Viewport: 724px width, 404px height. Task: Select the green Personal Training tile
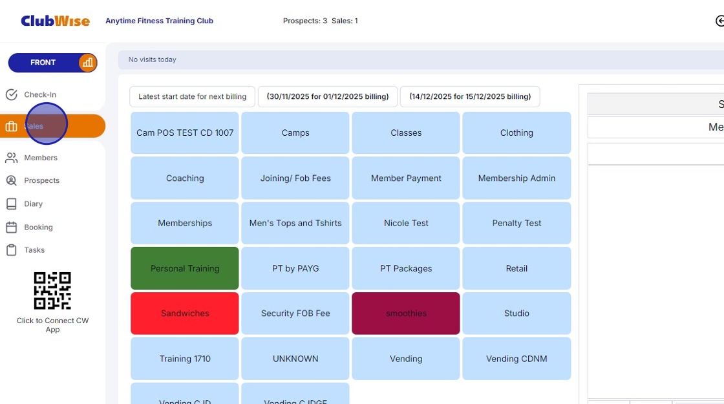tap(185, 268)
